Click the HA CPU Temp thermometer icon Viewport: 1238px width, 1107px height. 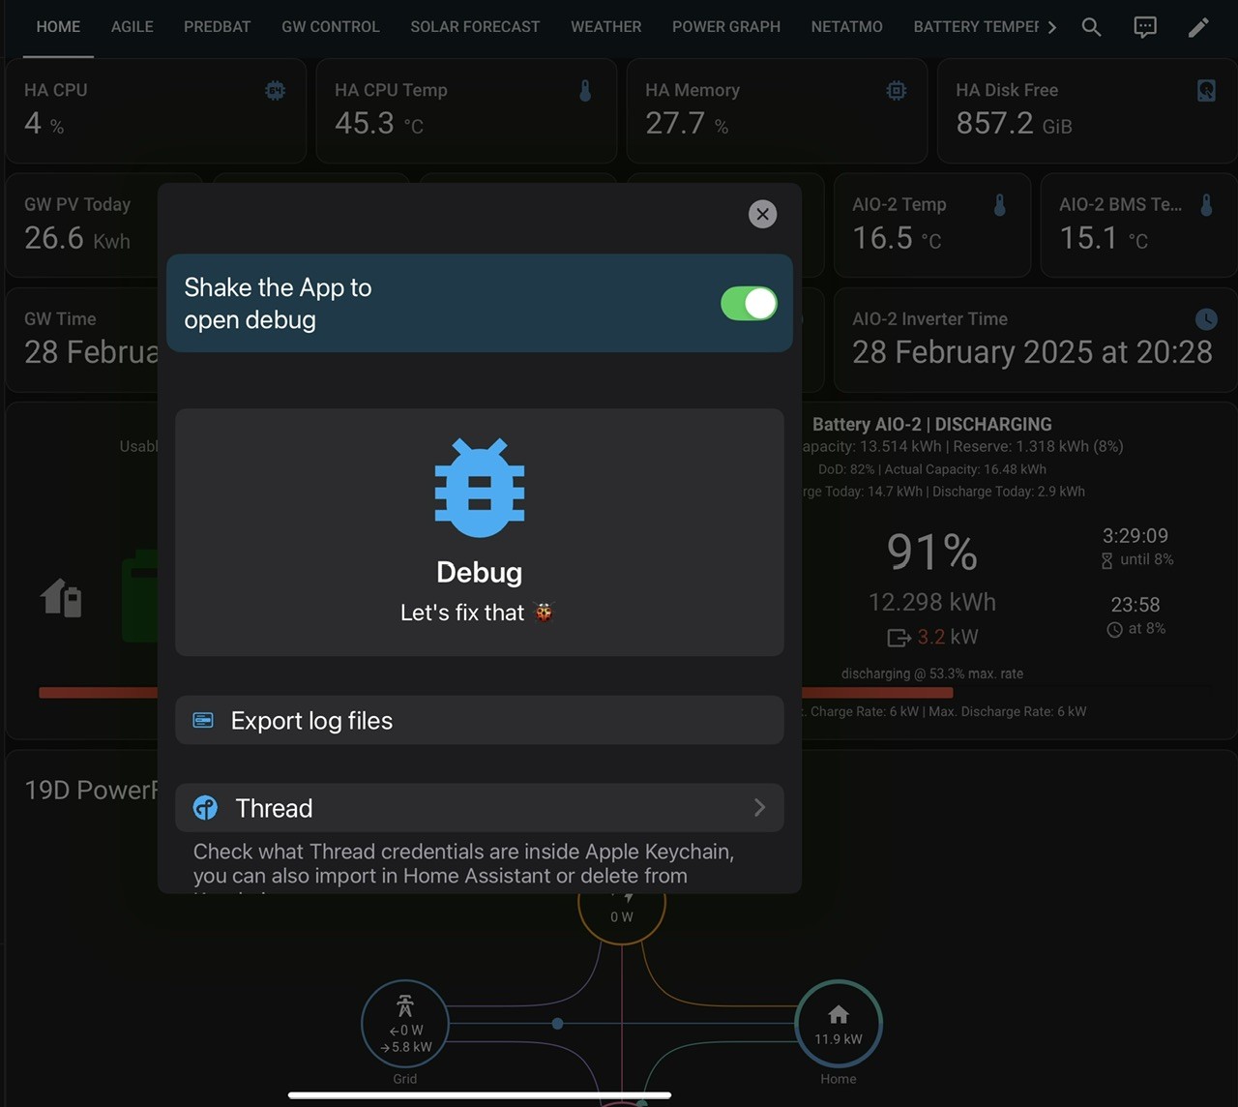coord(585,91)
